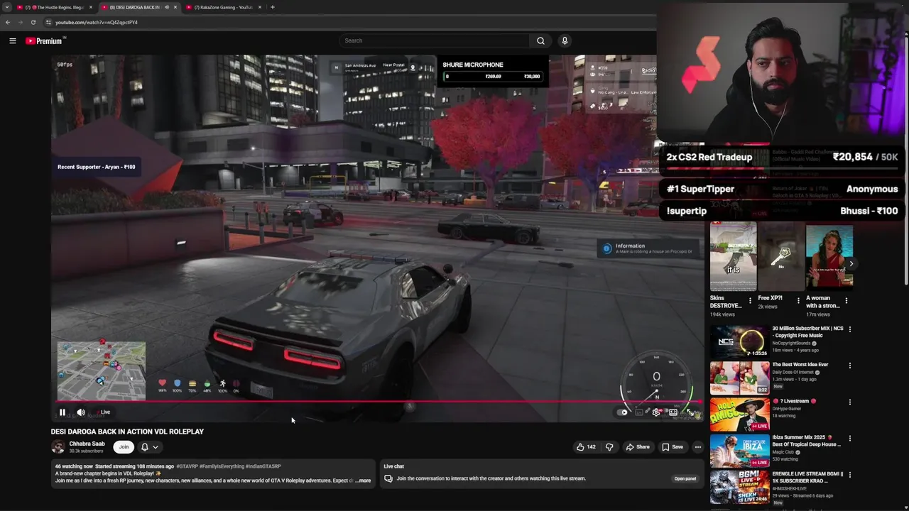Open a new browser tab

tap(273, 7)
